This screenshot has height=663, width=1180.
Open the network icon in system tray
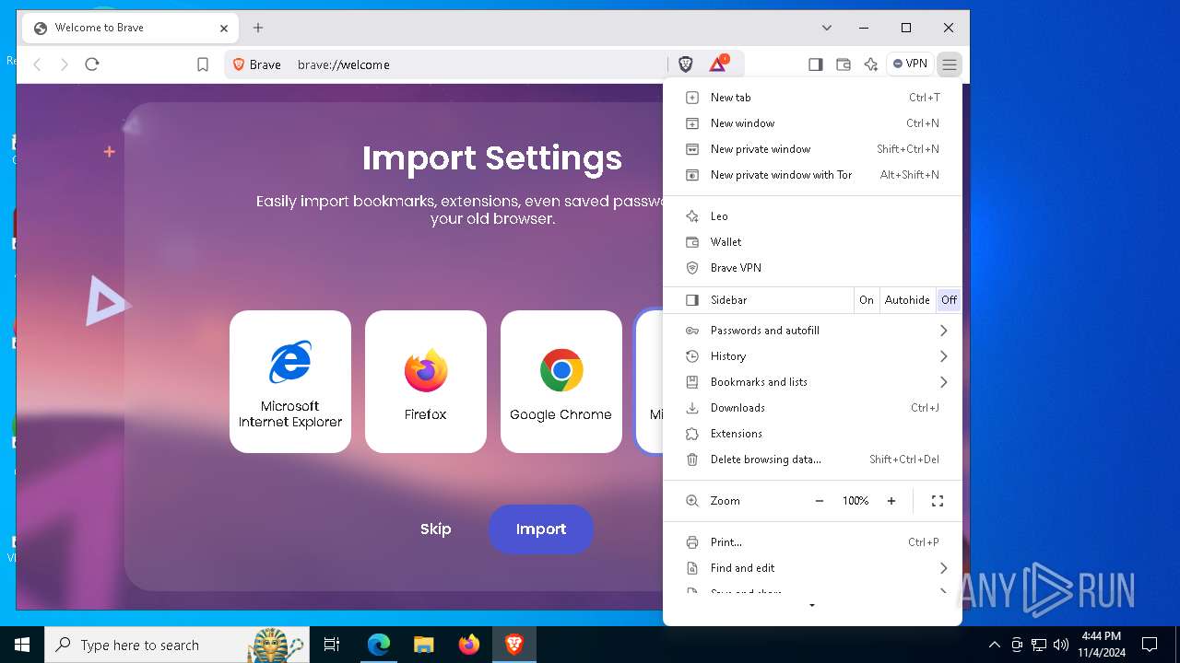[x=1039, y=645]
